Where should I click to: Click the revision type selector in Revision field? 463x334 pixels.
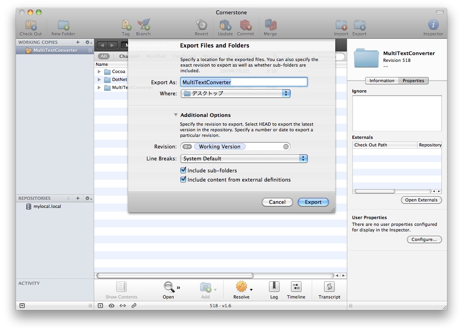click(187, 146)
